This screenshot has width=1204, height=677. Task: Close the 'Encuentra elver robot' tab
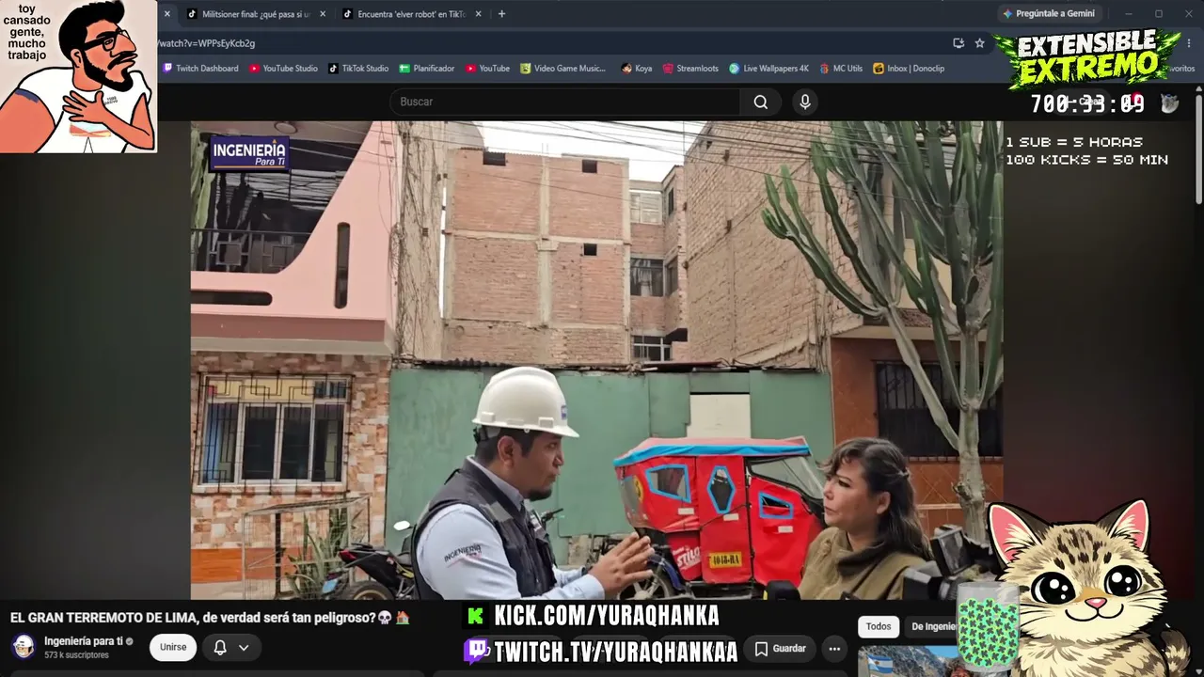pos(478,14)
